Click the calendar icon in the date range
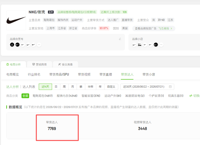The width and height of the screenshot is (200, 145). point(170,87)
